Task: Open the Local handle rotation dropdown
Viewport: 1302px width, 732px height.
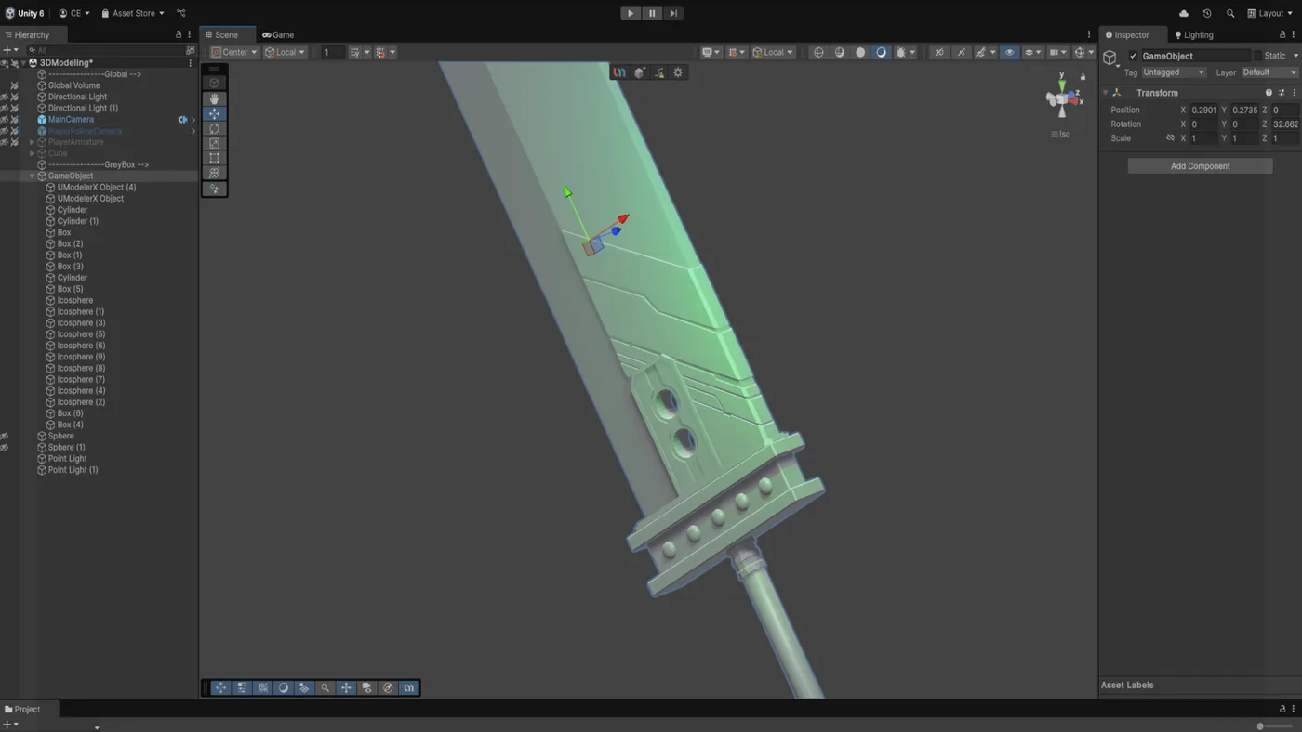Action: (286, 52)
